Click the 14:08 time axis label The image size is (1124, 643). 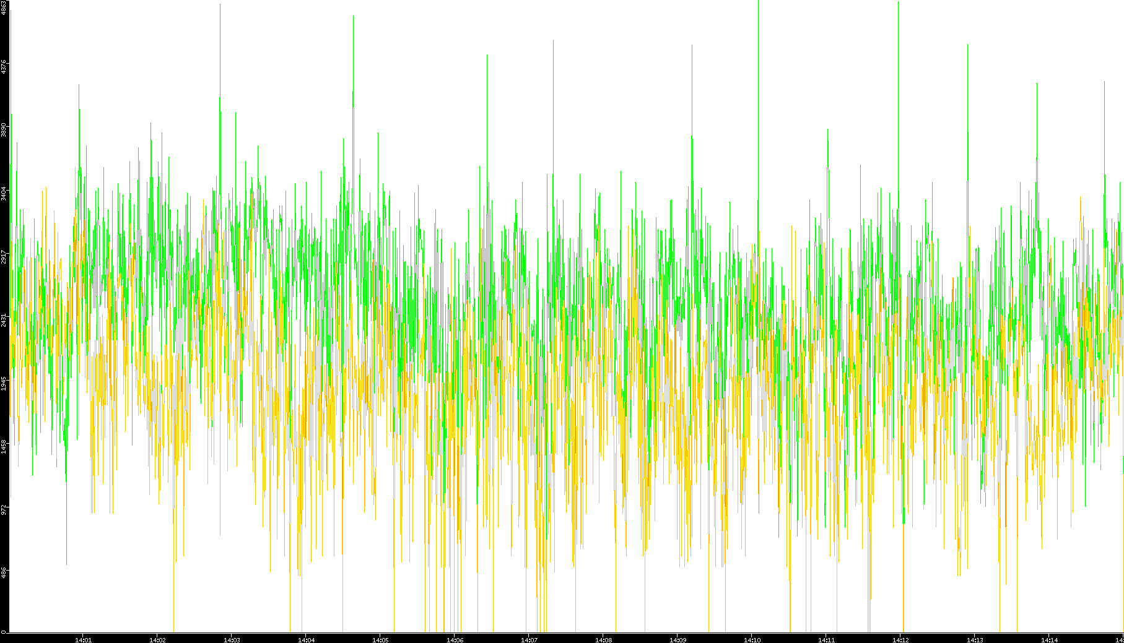click(x=603, y=640)
